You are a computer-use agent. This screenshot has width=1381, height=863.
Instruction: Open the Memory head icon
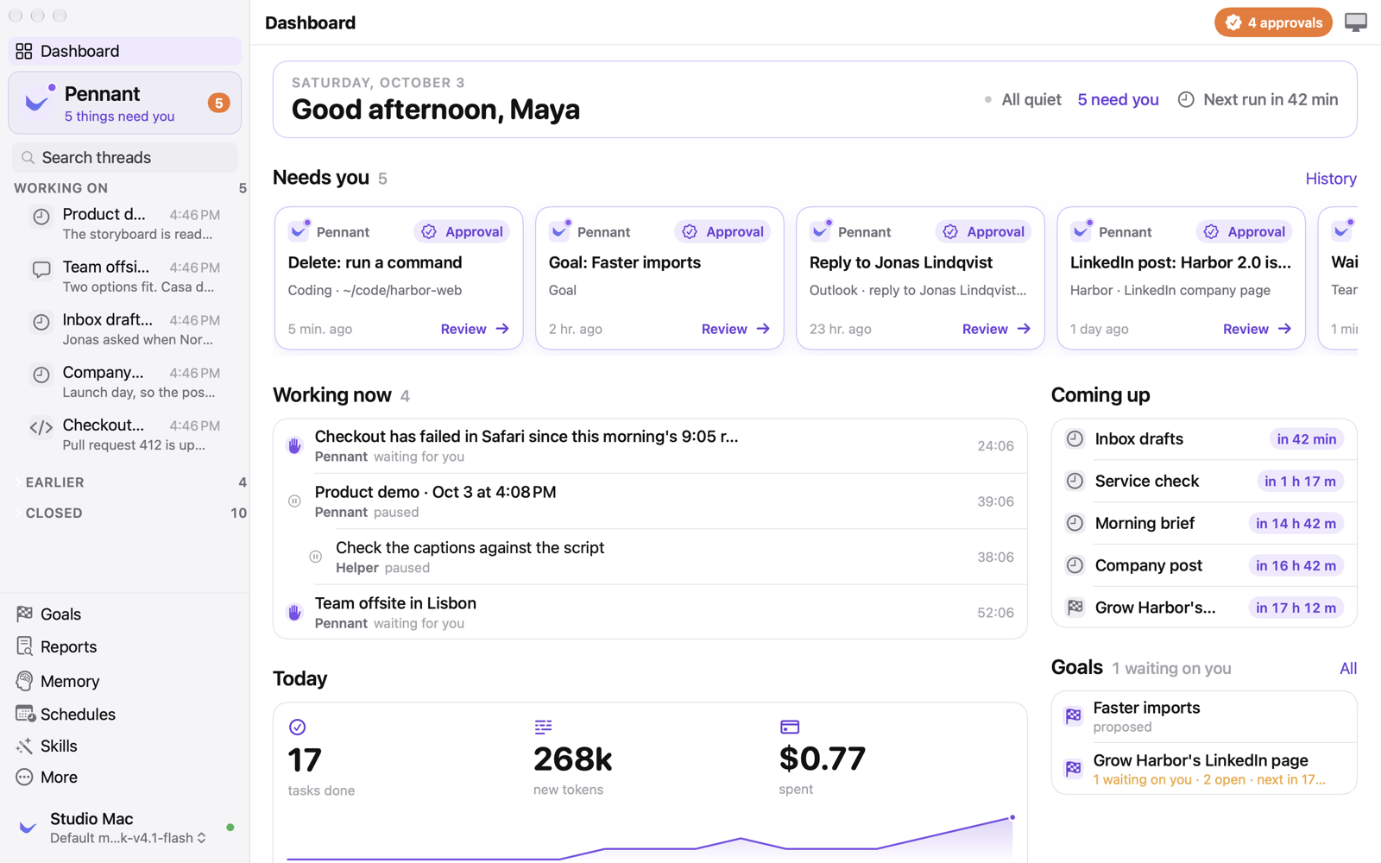(24, 681)
